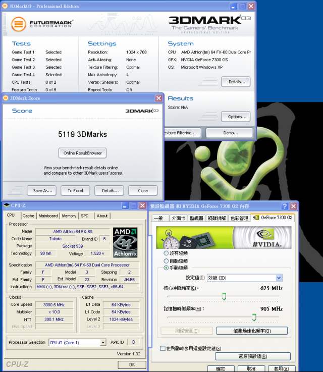Click the Texture Filtering button
This screenshot has width=323, height=372.
(x=183, y=133)
